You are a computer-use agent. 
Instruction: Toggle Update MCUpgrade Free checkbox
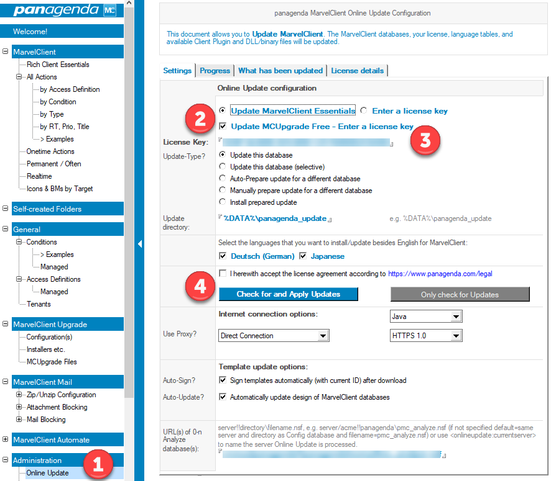point(223,126)
